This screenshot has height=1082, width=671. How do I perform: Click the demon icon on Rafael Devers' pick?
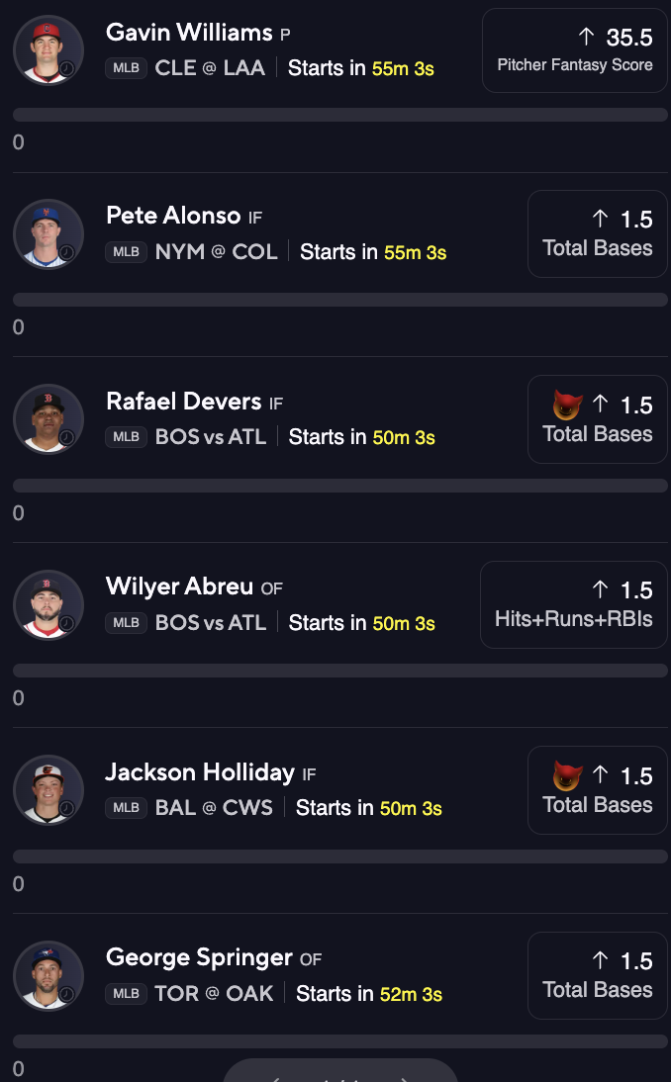[567, 405]
